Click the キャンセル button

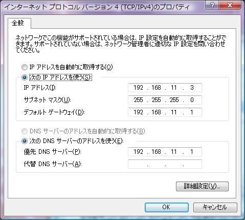[215, 207]
